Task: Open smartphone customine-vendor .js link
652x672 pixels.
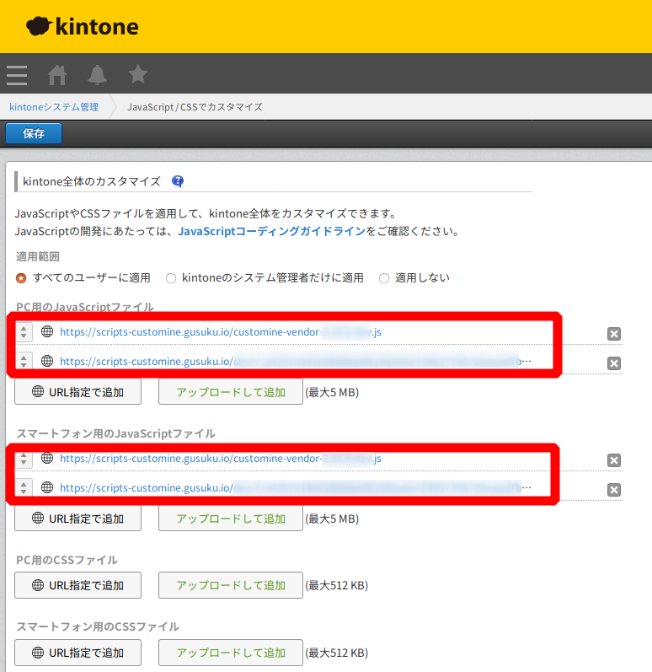Action: 221,459
